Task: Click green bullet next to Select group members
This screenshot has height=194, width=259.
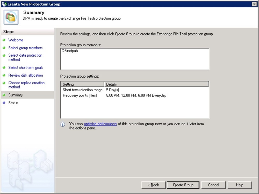Action: click(4, 48)
